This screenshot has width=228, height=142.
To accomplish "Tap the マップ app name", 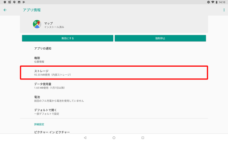I will click(x=48, y=23).
